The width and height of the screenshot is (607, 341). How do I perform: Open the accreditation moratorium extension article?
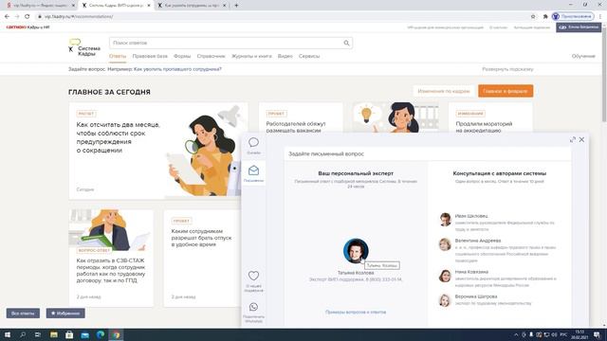484,127
